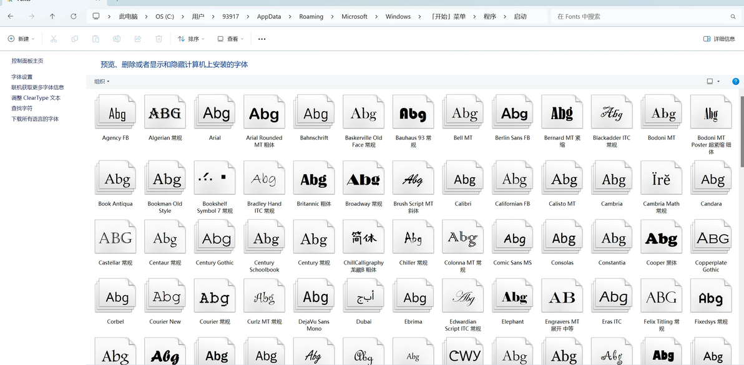Viewport: 744px width, 365px height.
Task: Click Roaming breadcrumb segment
Action: pos(311,17)
